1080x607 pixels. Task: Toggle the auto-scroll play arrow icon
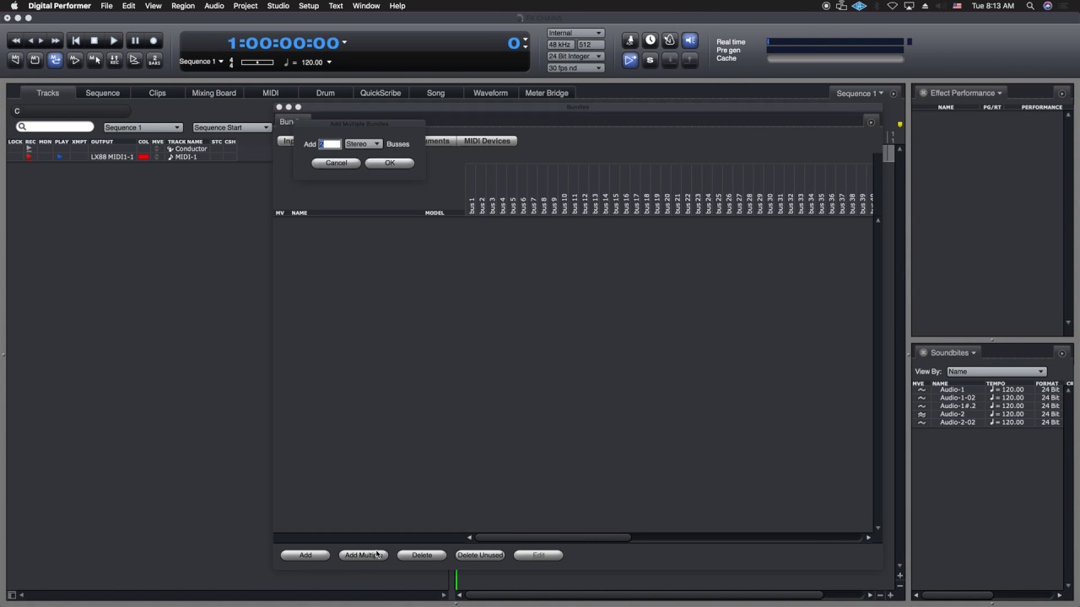click(630, 60)
